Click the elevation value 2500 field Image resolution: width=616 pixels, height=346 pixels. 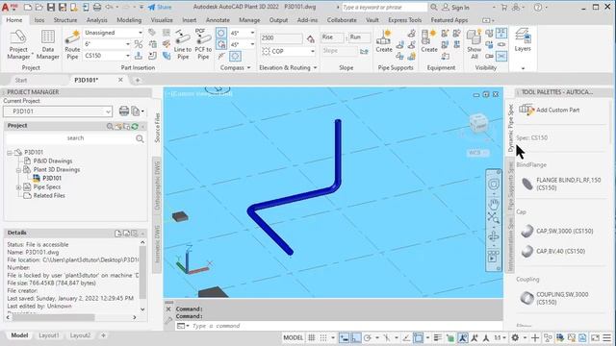(x=281, y=38)
